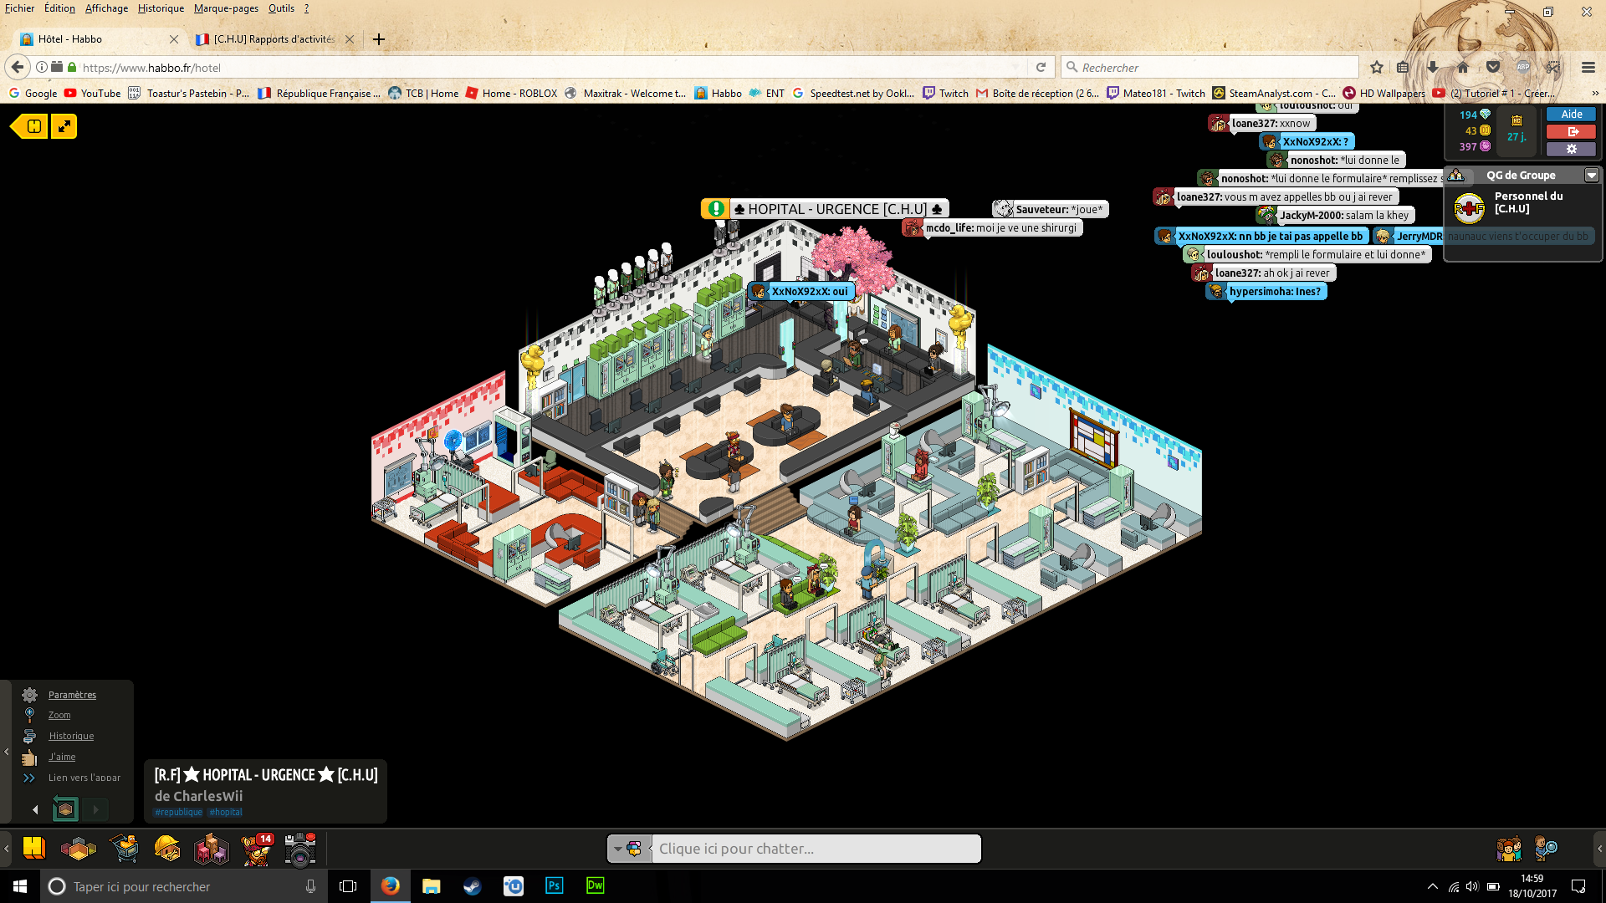Open the Paramètres menu in sidebar
1606x903 pixels.
pos(70,693)
